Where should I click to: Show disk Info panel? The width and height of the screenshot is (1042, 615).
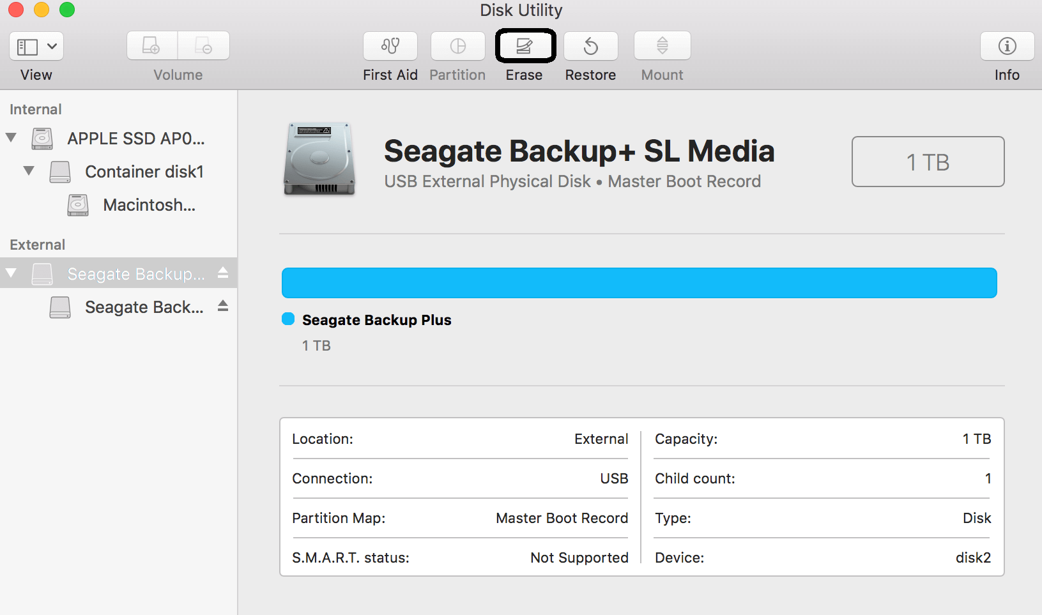[1008, 46]
